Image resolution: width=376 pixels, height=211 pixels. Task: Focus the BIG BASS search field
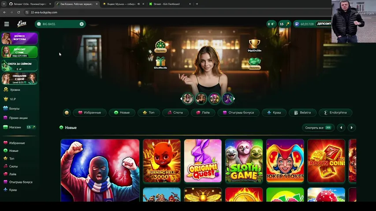coord(60,24)
